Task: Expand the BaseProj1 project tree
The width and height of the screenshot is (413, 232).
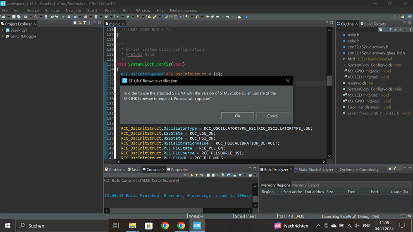Action: pos(2,30)
